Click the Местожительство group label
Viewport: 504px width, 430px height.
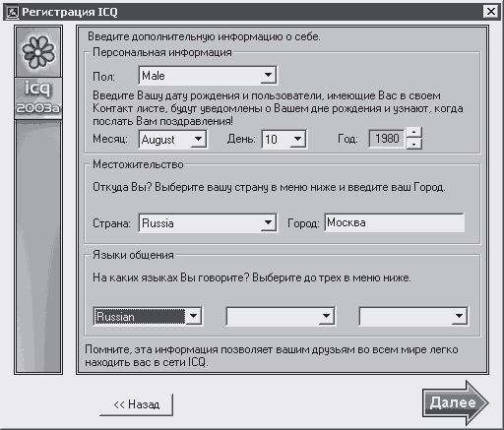[x=138, y=164]
